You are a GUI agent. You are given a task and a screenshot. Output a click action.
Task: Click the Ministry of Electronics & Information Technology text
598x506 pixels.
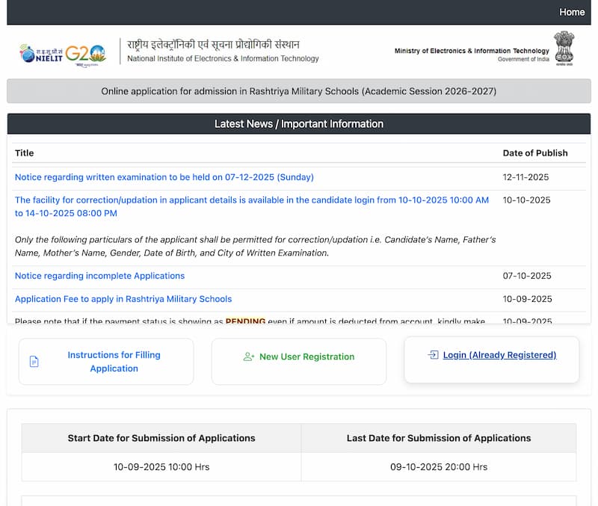pyautogui.click(x=472, y=51)
